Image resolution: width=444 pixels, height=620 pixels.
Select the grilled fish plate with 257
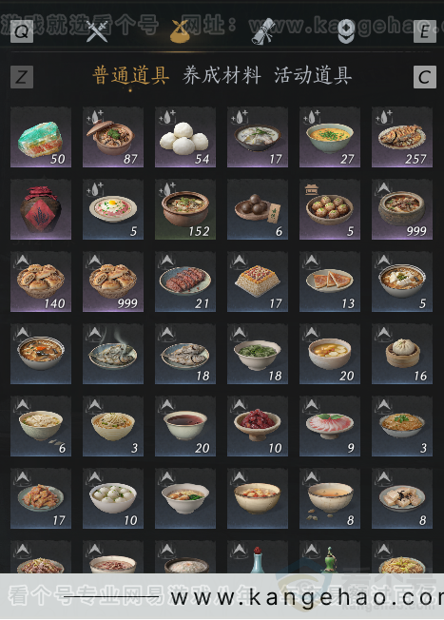tap(402, 137)
